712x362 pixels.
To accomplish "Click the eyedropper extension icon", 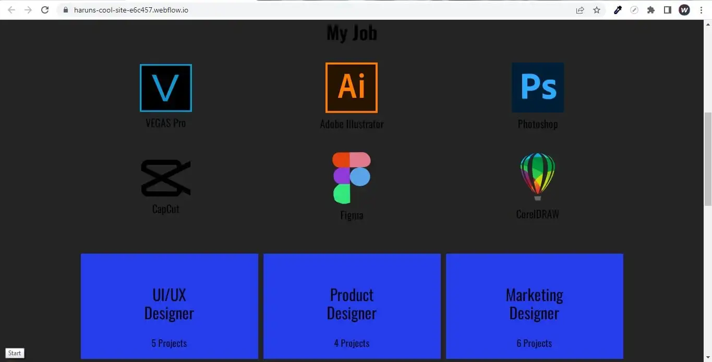I will coord(618,10).
